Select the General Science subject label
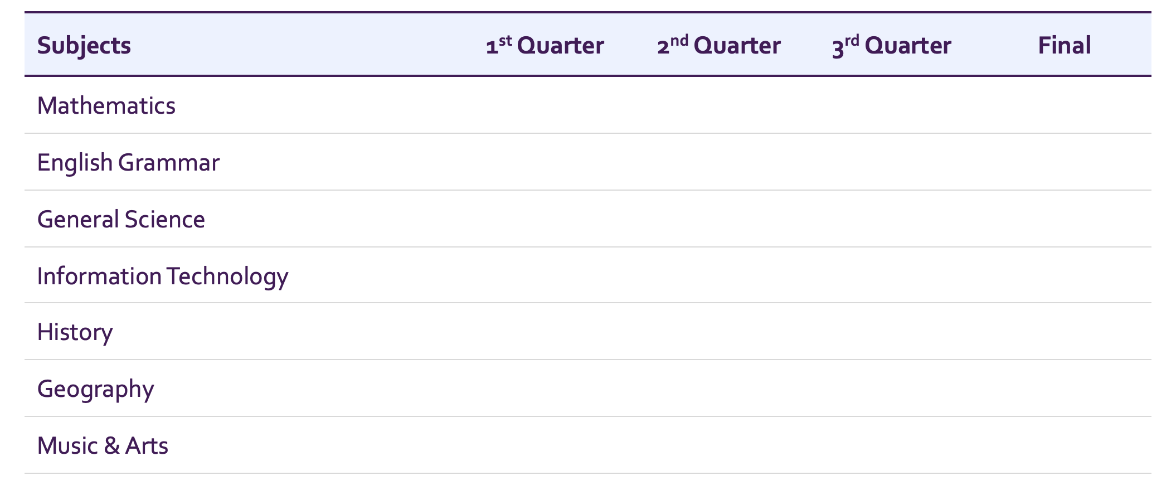This screenshot has width=1176, height=495. coord(121,219)
